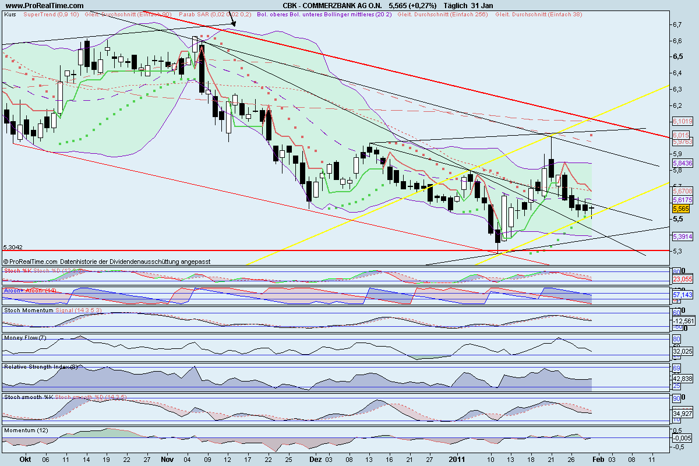Click the "2011" year label on time axis
Viewport: 699px width, 466px height.
457,459
